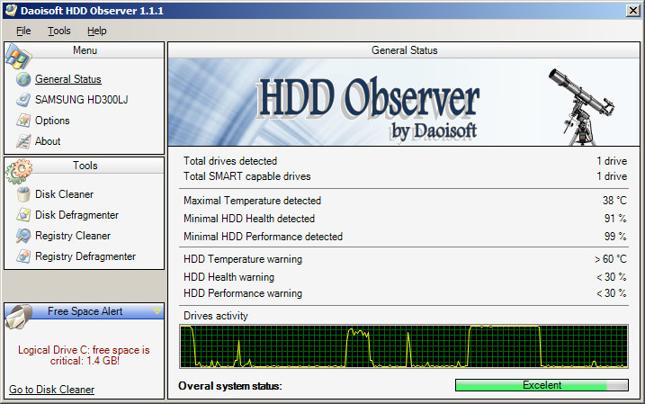Click the 99 % minimal performance value

615,237
